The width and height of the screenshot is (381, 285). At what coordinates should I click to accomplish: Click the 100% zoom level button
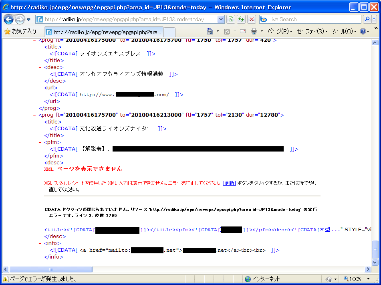click(x=353, y=279)
